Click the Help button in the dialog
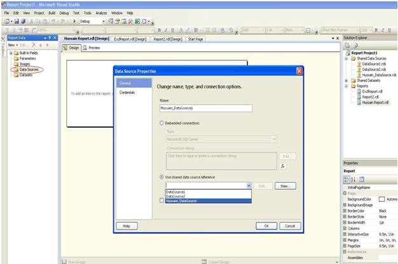398x264 pixels. 127,226
